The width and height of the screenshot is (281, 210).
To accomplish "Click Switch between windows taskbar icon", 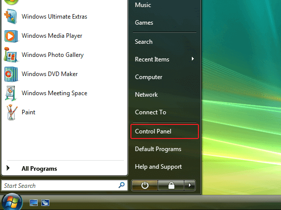I will click(45, 203).
